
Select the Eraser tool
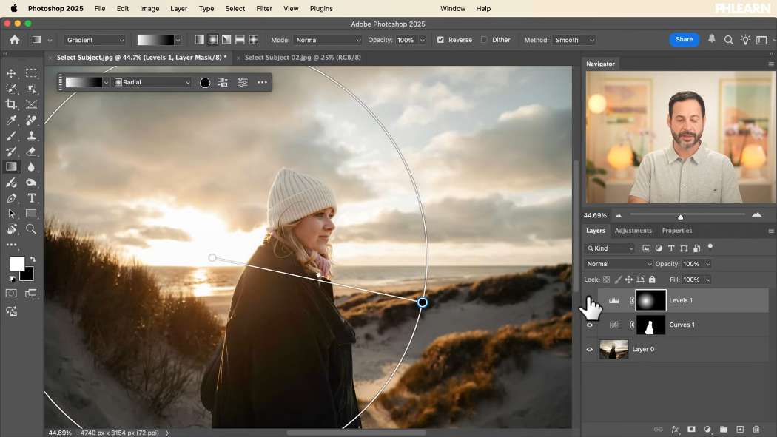pos(31,152)
